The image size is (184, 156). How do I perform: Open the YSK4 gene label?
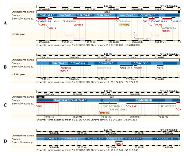(x=56, y=21)
